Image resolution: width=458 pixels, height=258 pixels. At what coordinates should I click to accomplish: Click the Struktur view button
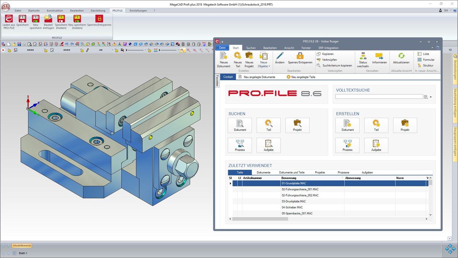pyautogui.click(x=426, y=65)
